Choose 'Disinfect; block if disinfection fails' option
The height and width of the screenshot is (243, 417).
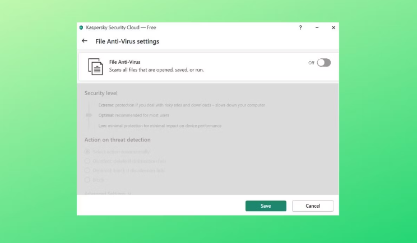pos(87,170)
